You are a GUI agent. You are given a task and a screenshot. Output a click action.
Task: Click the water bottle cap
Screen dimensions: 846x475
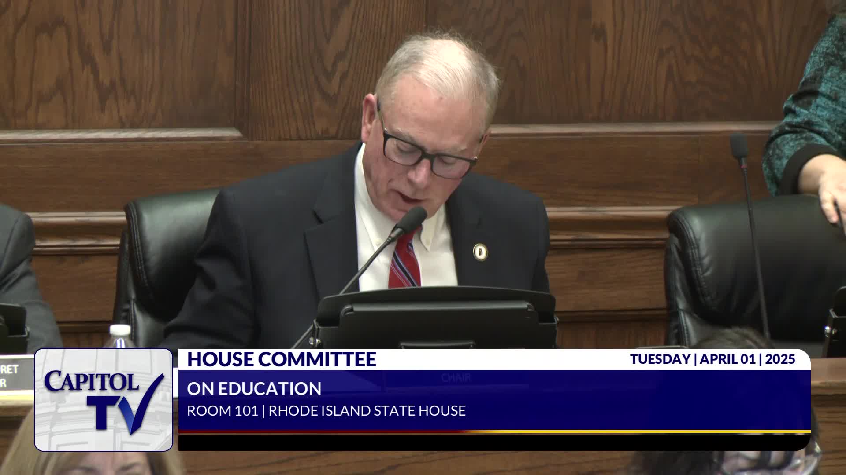click(120, 330)
